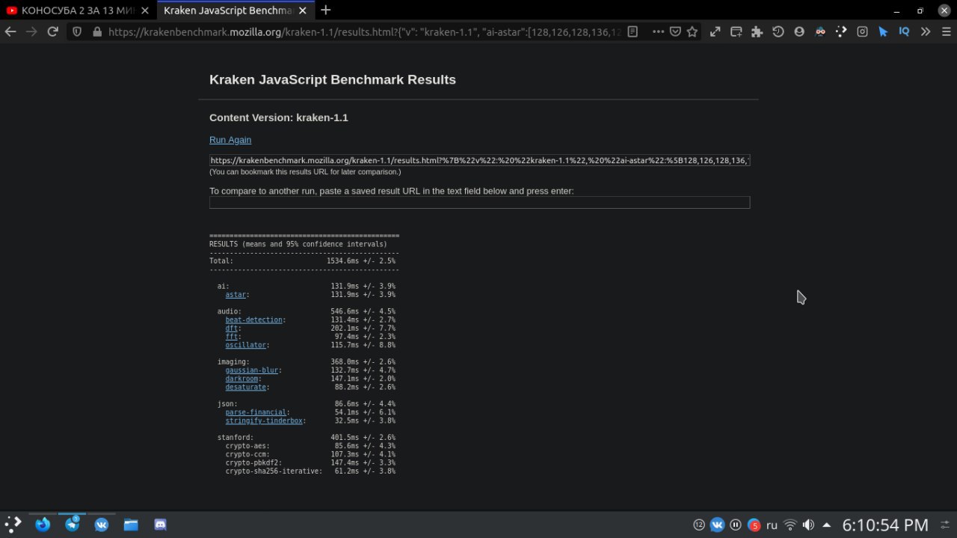Click the compare saved result URL field

[x=479, y=202]
